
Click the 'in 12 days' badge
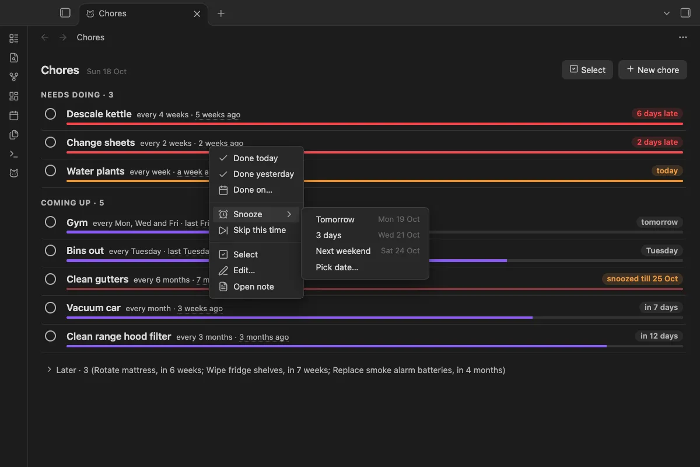(659, 336)
